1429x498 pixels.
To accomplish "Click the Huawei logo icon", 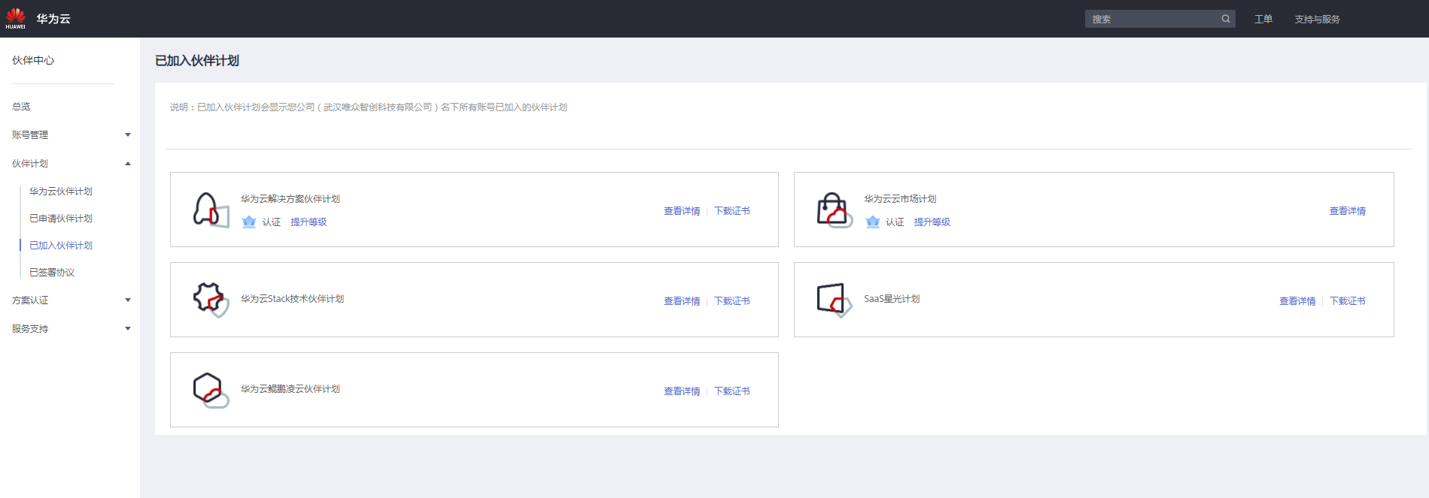I will pyautogui.click(x=15, y=19).
